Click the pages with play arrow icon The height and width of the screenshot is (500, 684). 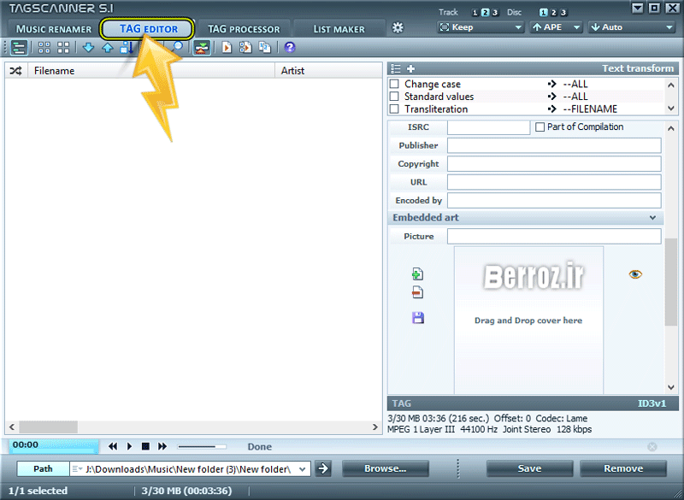245,48
